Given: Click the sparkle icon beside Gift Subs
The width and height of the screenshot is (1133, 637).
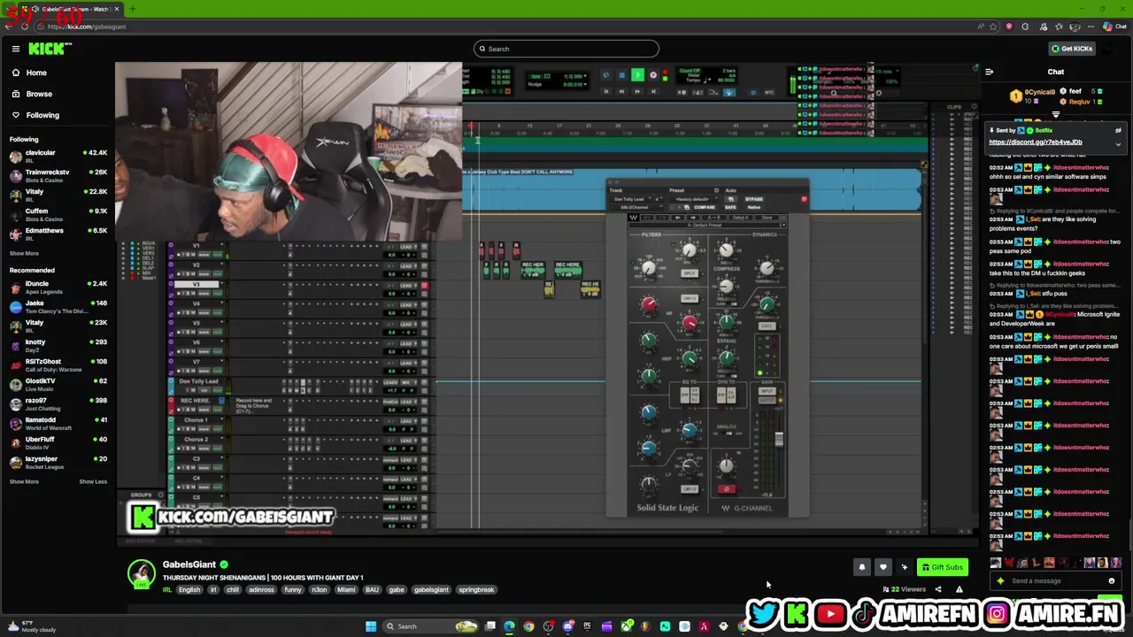Looking at the screenshot, I should (904, 568).
